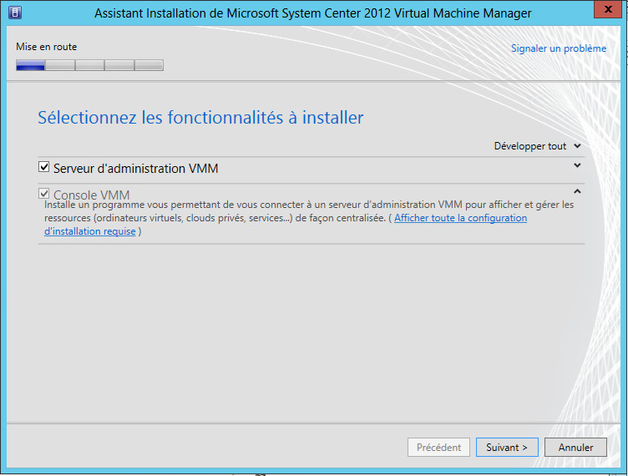Expand Serveur d'administration VMM details chevron
The width and height of the screenshot is (628, 476).
(577, 165)
